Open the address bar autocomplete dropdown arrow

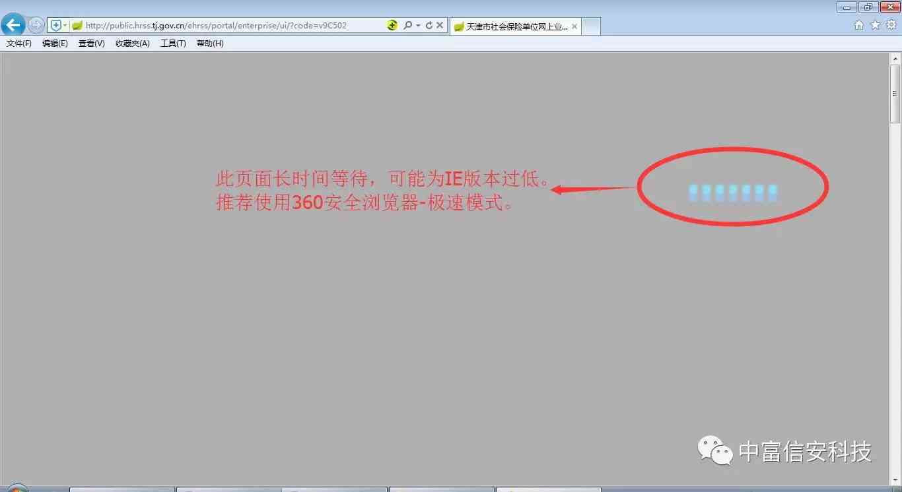click(x=418, y=26)
